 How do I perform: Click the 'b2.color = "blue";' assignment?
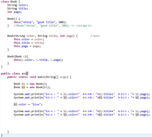pyautogui.click(x=28, y=104)
